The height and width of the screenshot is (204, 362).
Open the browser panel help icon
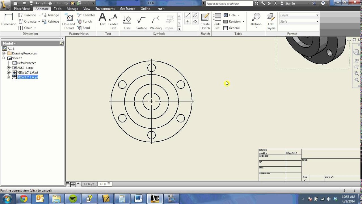62,43
